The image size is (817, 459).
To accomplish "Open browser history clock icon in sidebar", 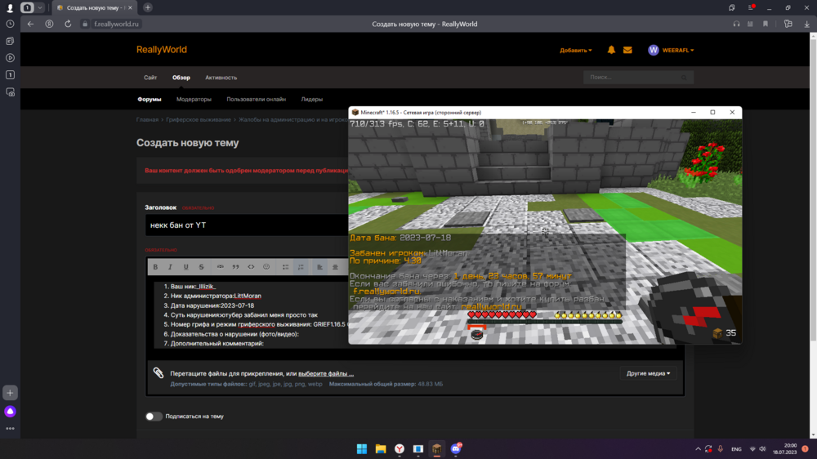I will pyautogui.click(x=10, y=24).
